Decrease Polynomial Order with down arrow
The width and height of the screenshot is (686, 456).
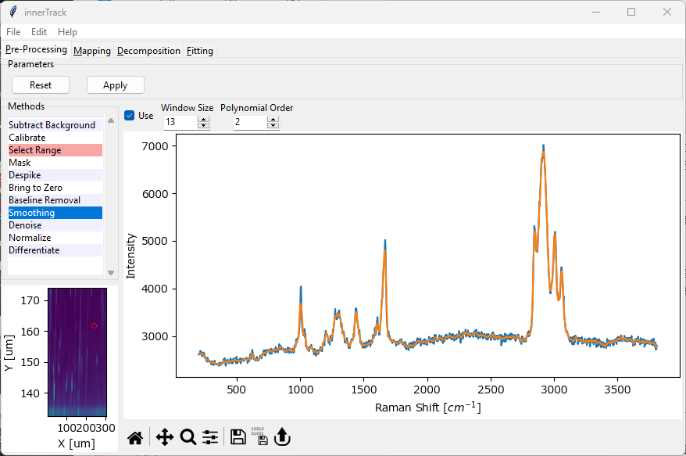273,126
